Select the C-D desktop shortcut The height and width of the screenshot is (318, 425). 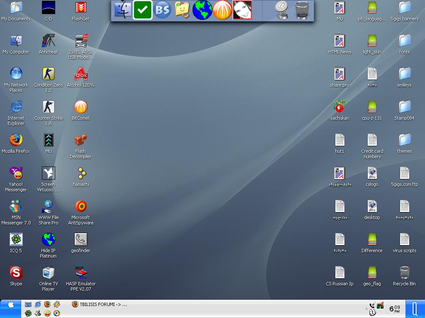pos(48,11)
